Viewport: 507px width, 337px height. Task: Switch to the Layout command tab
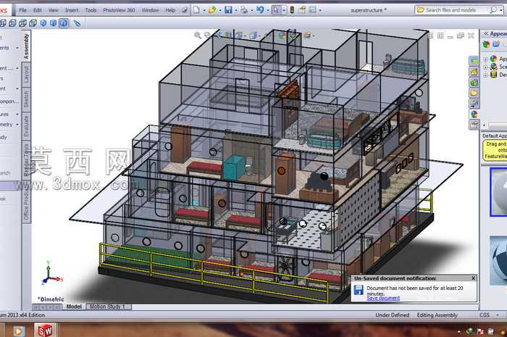point(26,74)
